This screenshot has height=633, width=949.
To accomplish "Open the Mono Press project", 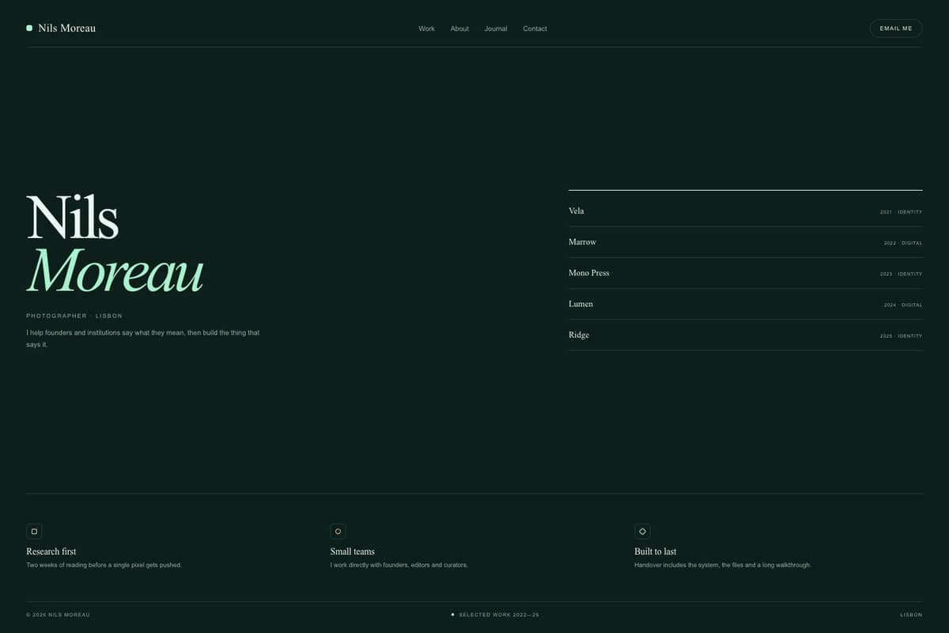I will (x=745, y=273).
